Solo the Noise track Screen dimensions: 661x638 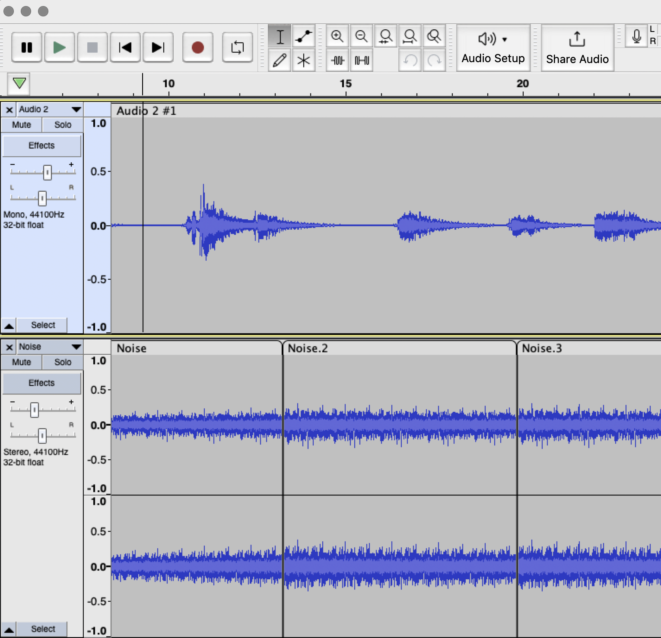coord(63,362)
